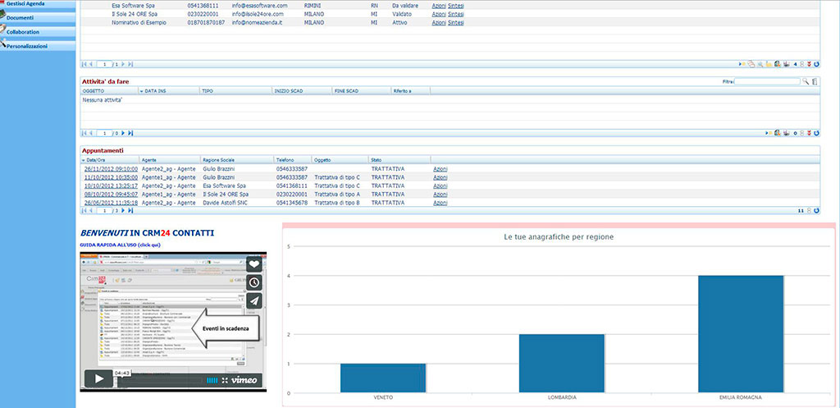Go to last page in contacts grid pager

click(x=130, y=64)
